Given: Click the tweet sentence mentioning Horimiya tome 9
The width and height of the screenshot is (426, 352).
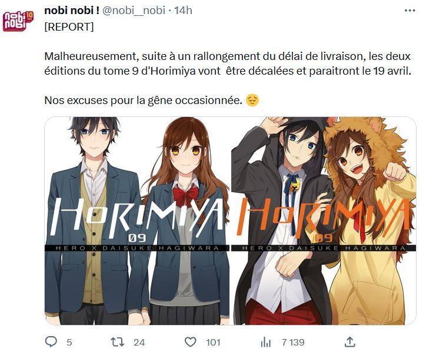Looking at the screenshot, I should tap(228, 64).
